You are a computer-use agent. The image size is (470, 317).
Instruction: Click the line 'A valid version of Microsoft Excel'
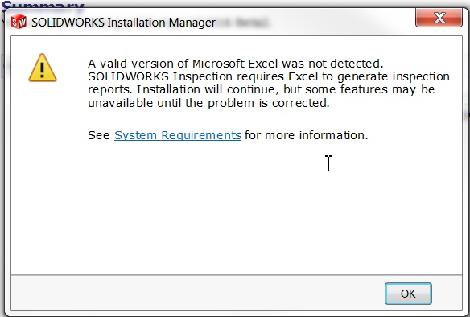coord(236,64)
